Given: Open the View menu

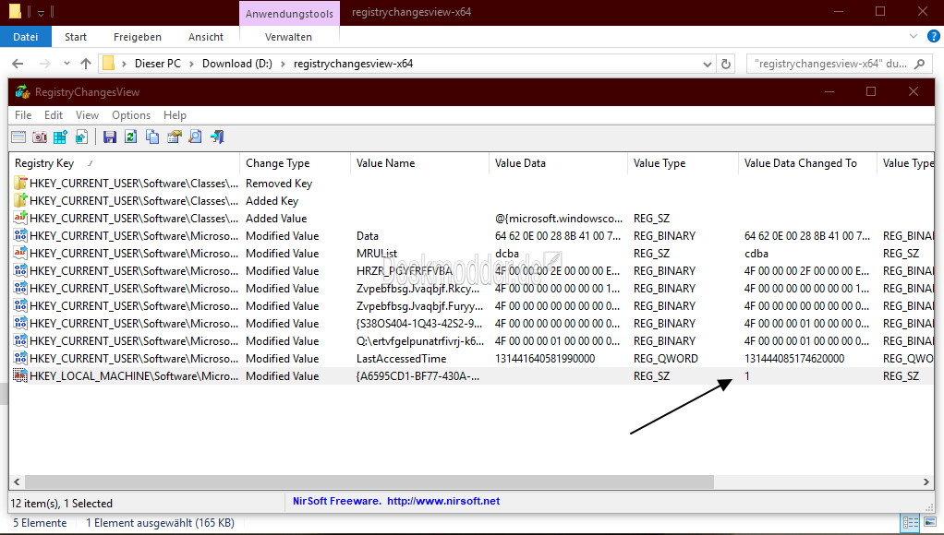Looking at the screenshot, I should pos(88,114).
